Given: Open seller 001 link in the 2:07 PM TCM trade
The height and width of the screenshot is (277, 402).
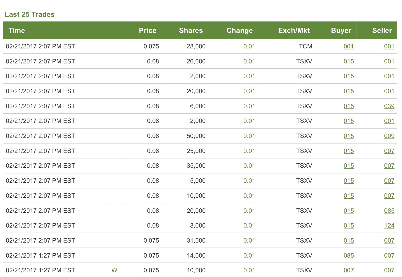Looking at the screenshot, I should tap(389, 47).
